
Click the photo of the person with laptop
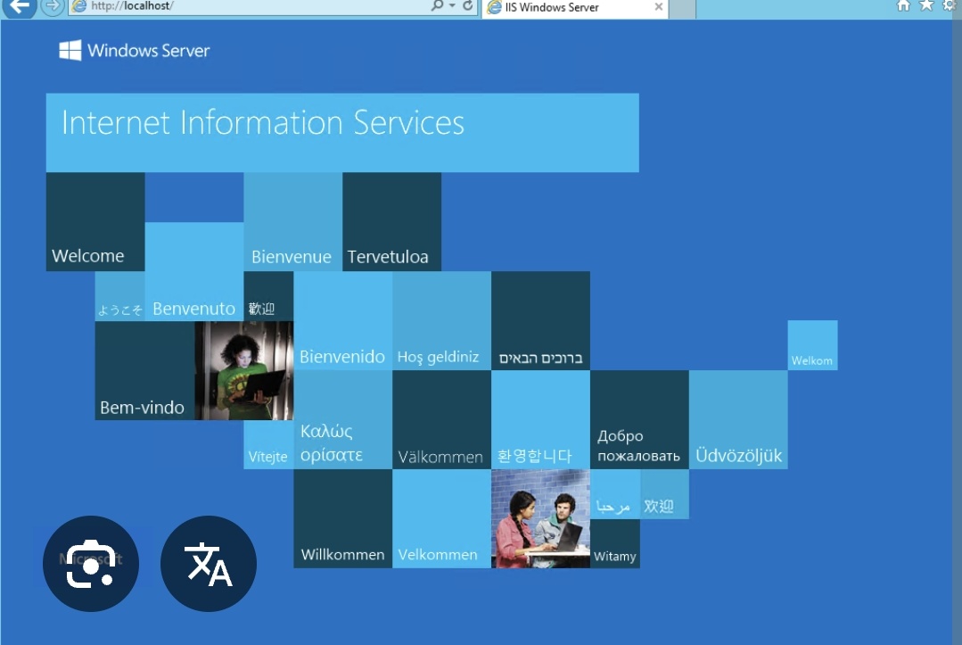point(243,369)
